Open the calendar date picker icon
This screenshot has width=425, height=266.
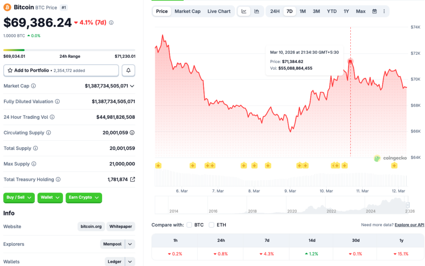374,11
